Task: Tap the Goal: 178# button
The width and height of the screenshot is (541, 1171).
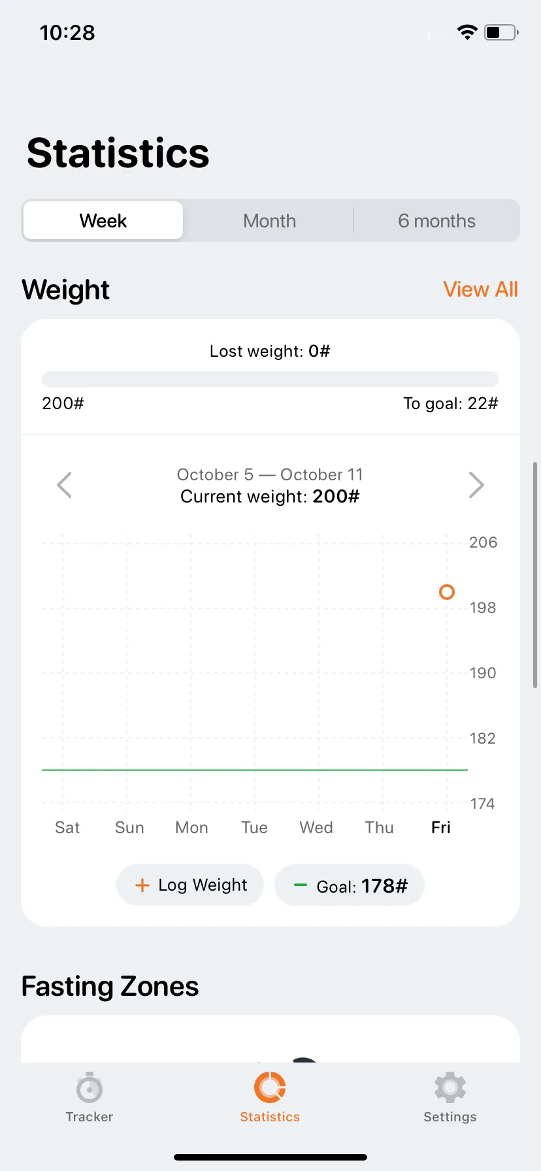Action: coord(350,885)
